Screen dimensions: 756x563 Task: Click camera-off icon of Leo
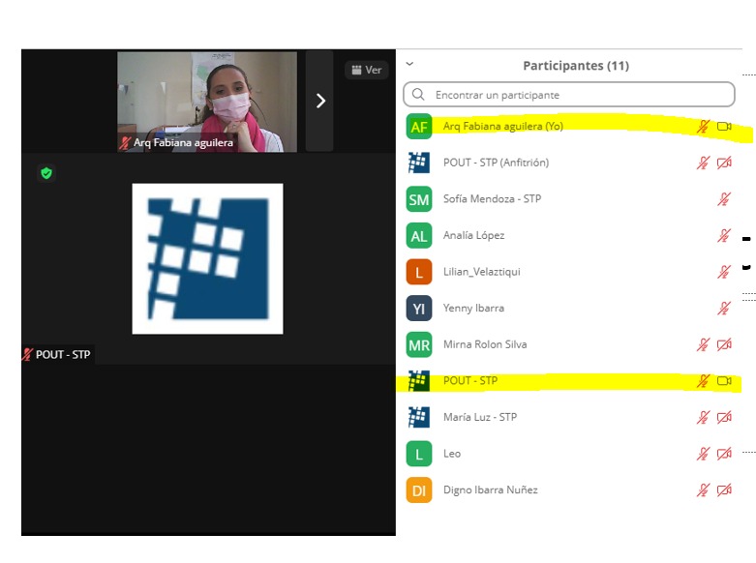(724, 454)
